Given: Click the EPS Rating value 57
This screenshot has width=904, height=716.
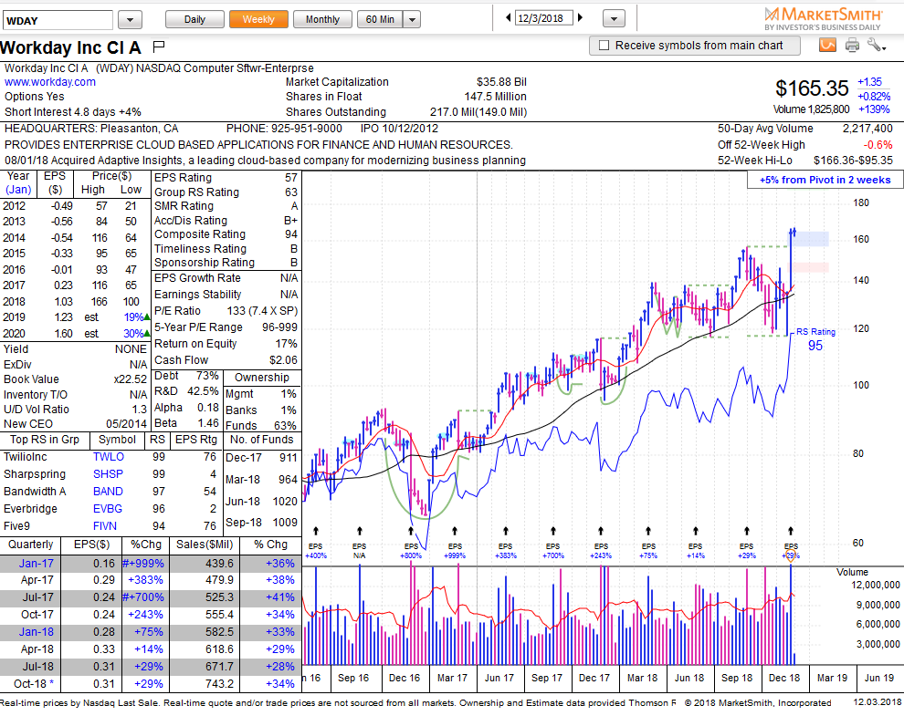Looking at the screenshot, I should point(291,178).
